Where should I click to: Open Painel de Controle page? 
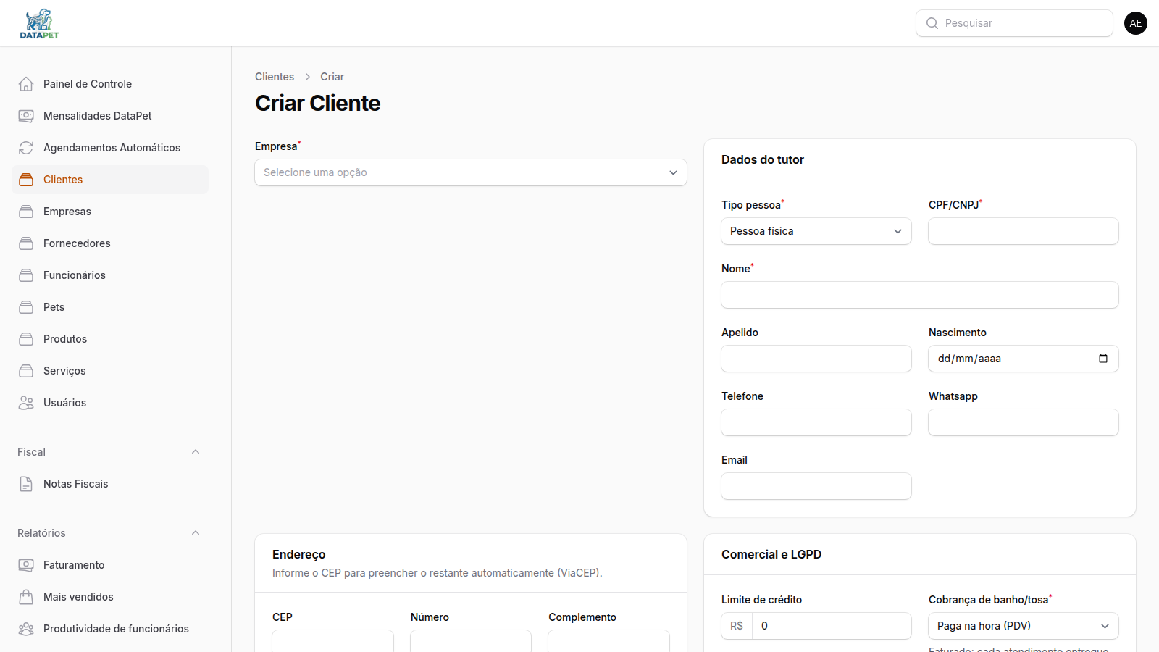coord(110,84)
